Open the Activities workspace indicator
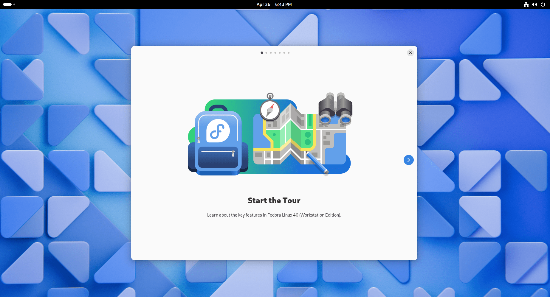550x297 pixels. coord(9,4)
